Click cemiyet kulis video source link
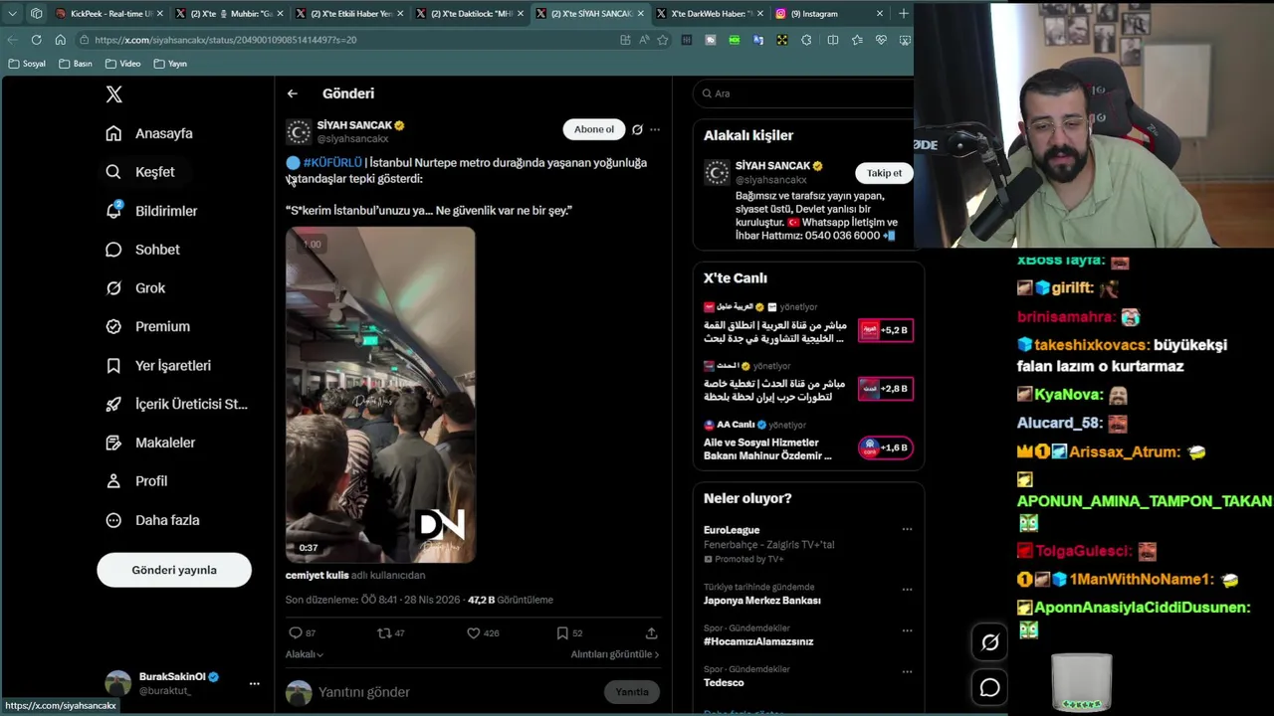This screenshot has width=1274, height=716. 318,575
